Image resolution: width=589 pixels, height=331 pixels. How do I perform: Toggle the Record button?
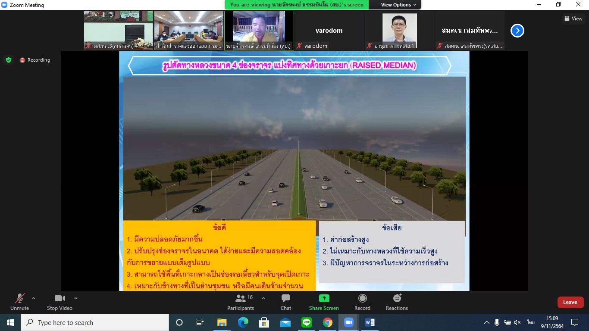tap(362, 302)
